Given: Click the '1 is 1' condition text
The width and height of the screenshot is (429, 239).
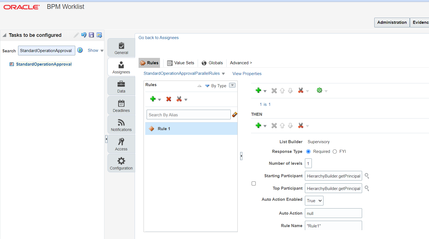Looking at the screenshot, I should click(x=265, y=104).
